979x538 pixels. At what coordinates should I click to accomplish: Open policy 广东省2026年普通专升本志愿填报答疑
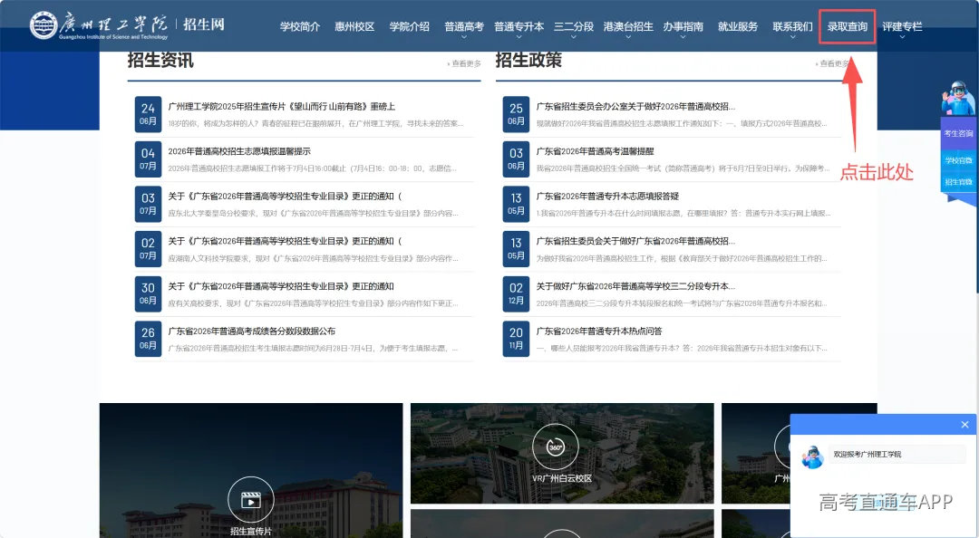coord(607,197)
